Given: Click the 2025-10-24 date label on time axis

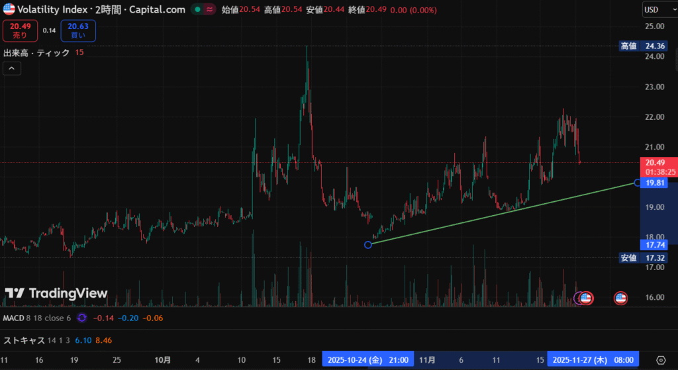Looking at the screenshot, I should pos(367,360).
